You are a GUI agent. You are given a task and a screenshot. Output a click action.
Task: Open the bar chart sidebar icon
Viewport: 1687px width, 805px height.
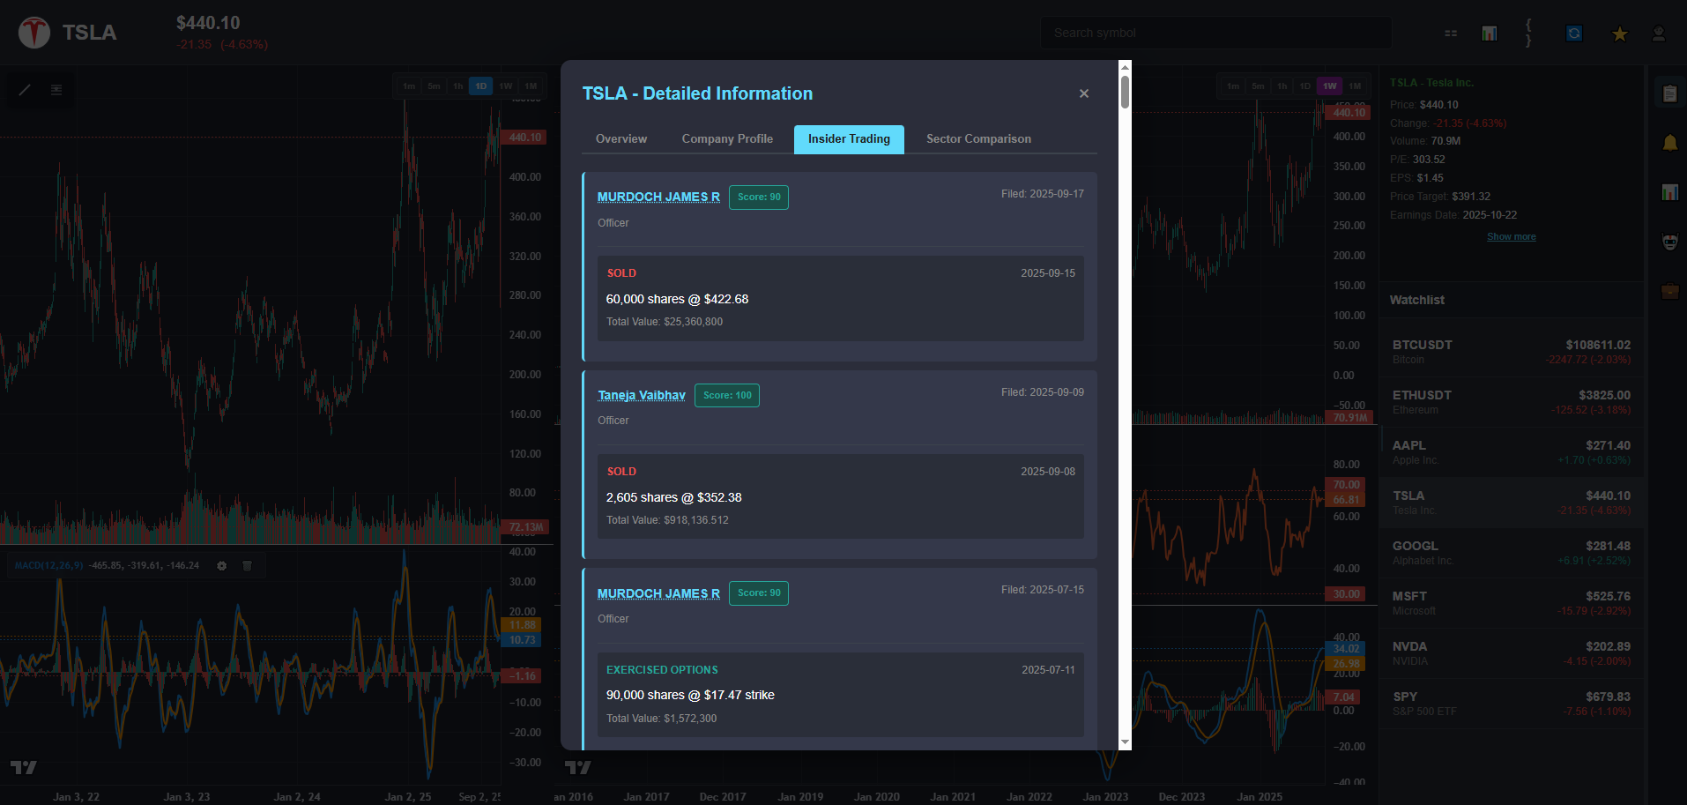tap(1670, 192)
